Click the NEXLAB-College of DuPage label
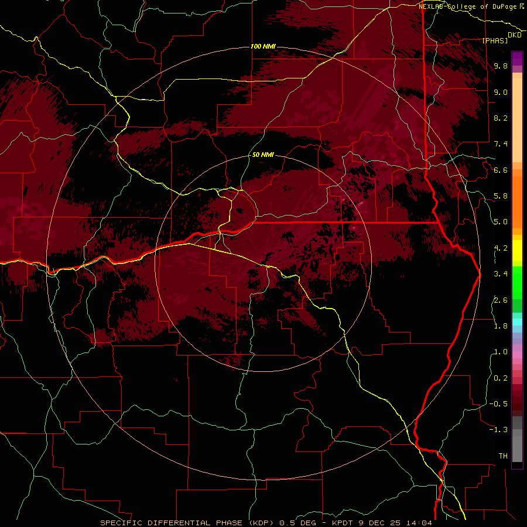 (x=467, y=6)
